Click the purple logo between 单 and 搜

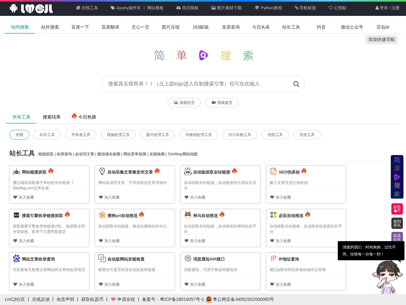[203, 55]
